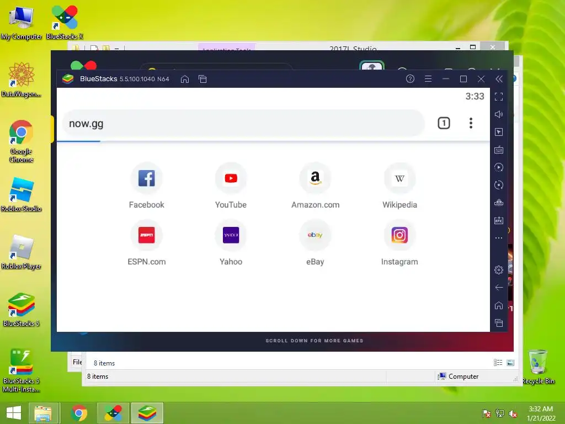The width and height of the screenshot is (565, 424).
Task: Open the Yahoo shortcut tile
Action: [231, 243]
